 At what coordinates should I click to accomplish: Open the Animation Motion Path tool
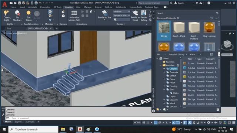(x=74, y=16)
